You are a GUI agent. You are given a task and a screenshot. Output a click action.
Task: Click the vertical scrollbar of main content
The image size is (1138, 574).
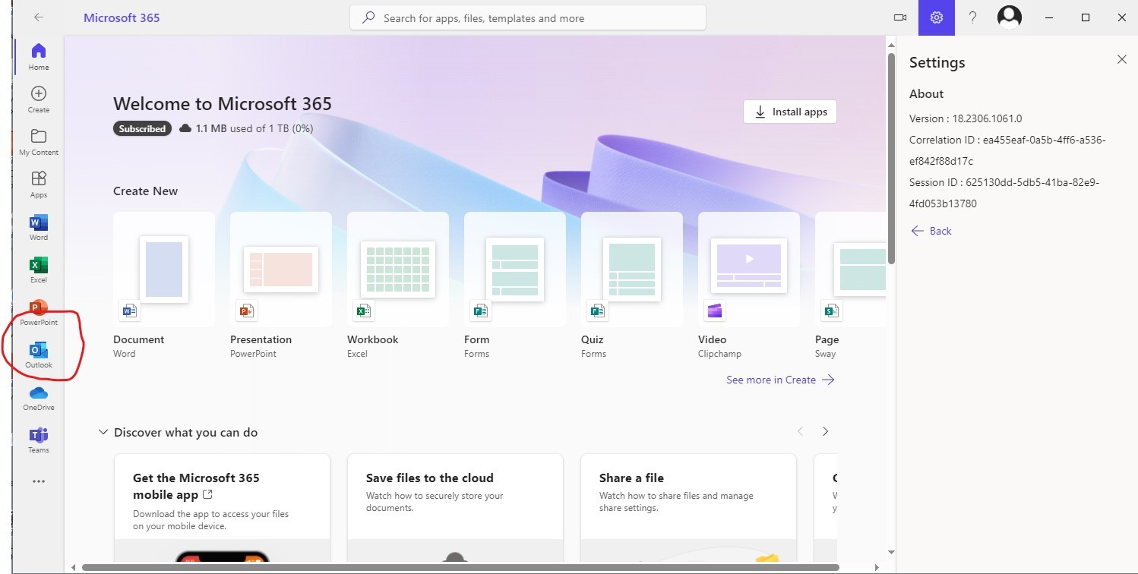(x=892, y=159)
